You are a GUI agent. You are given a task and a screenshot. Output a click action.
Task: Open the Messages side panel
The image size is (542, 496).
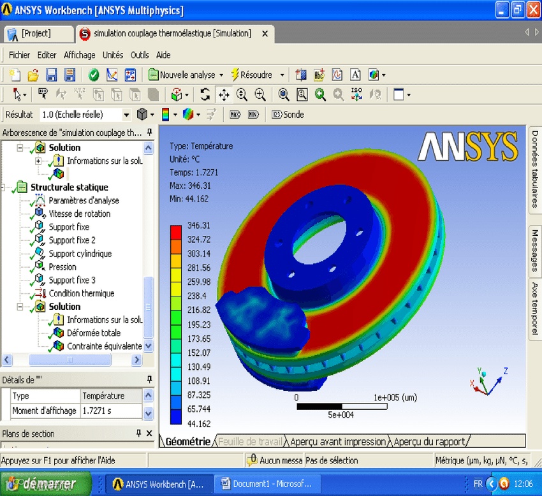point(535,251)
